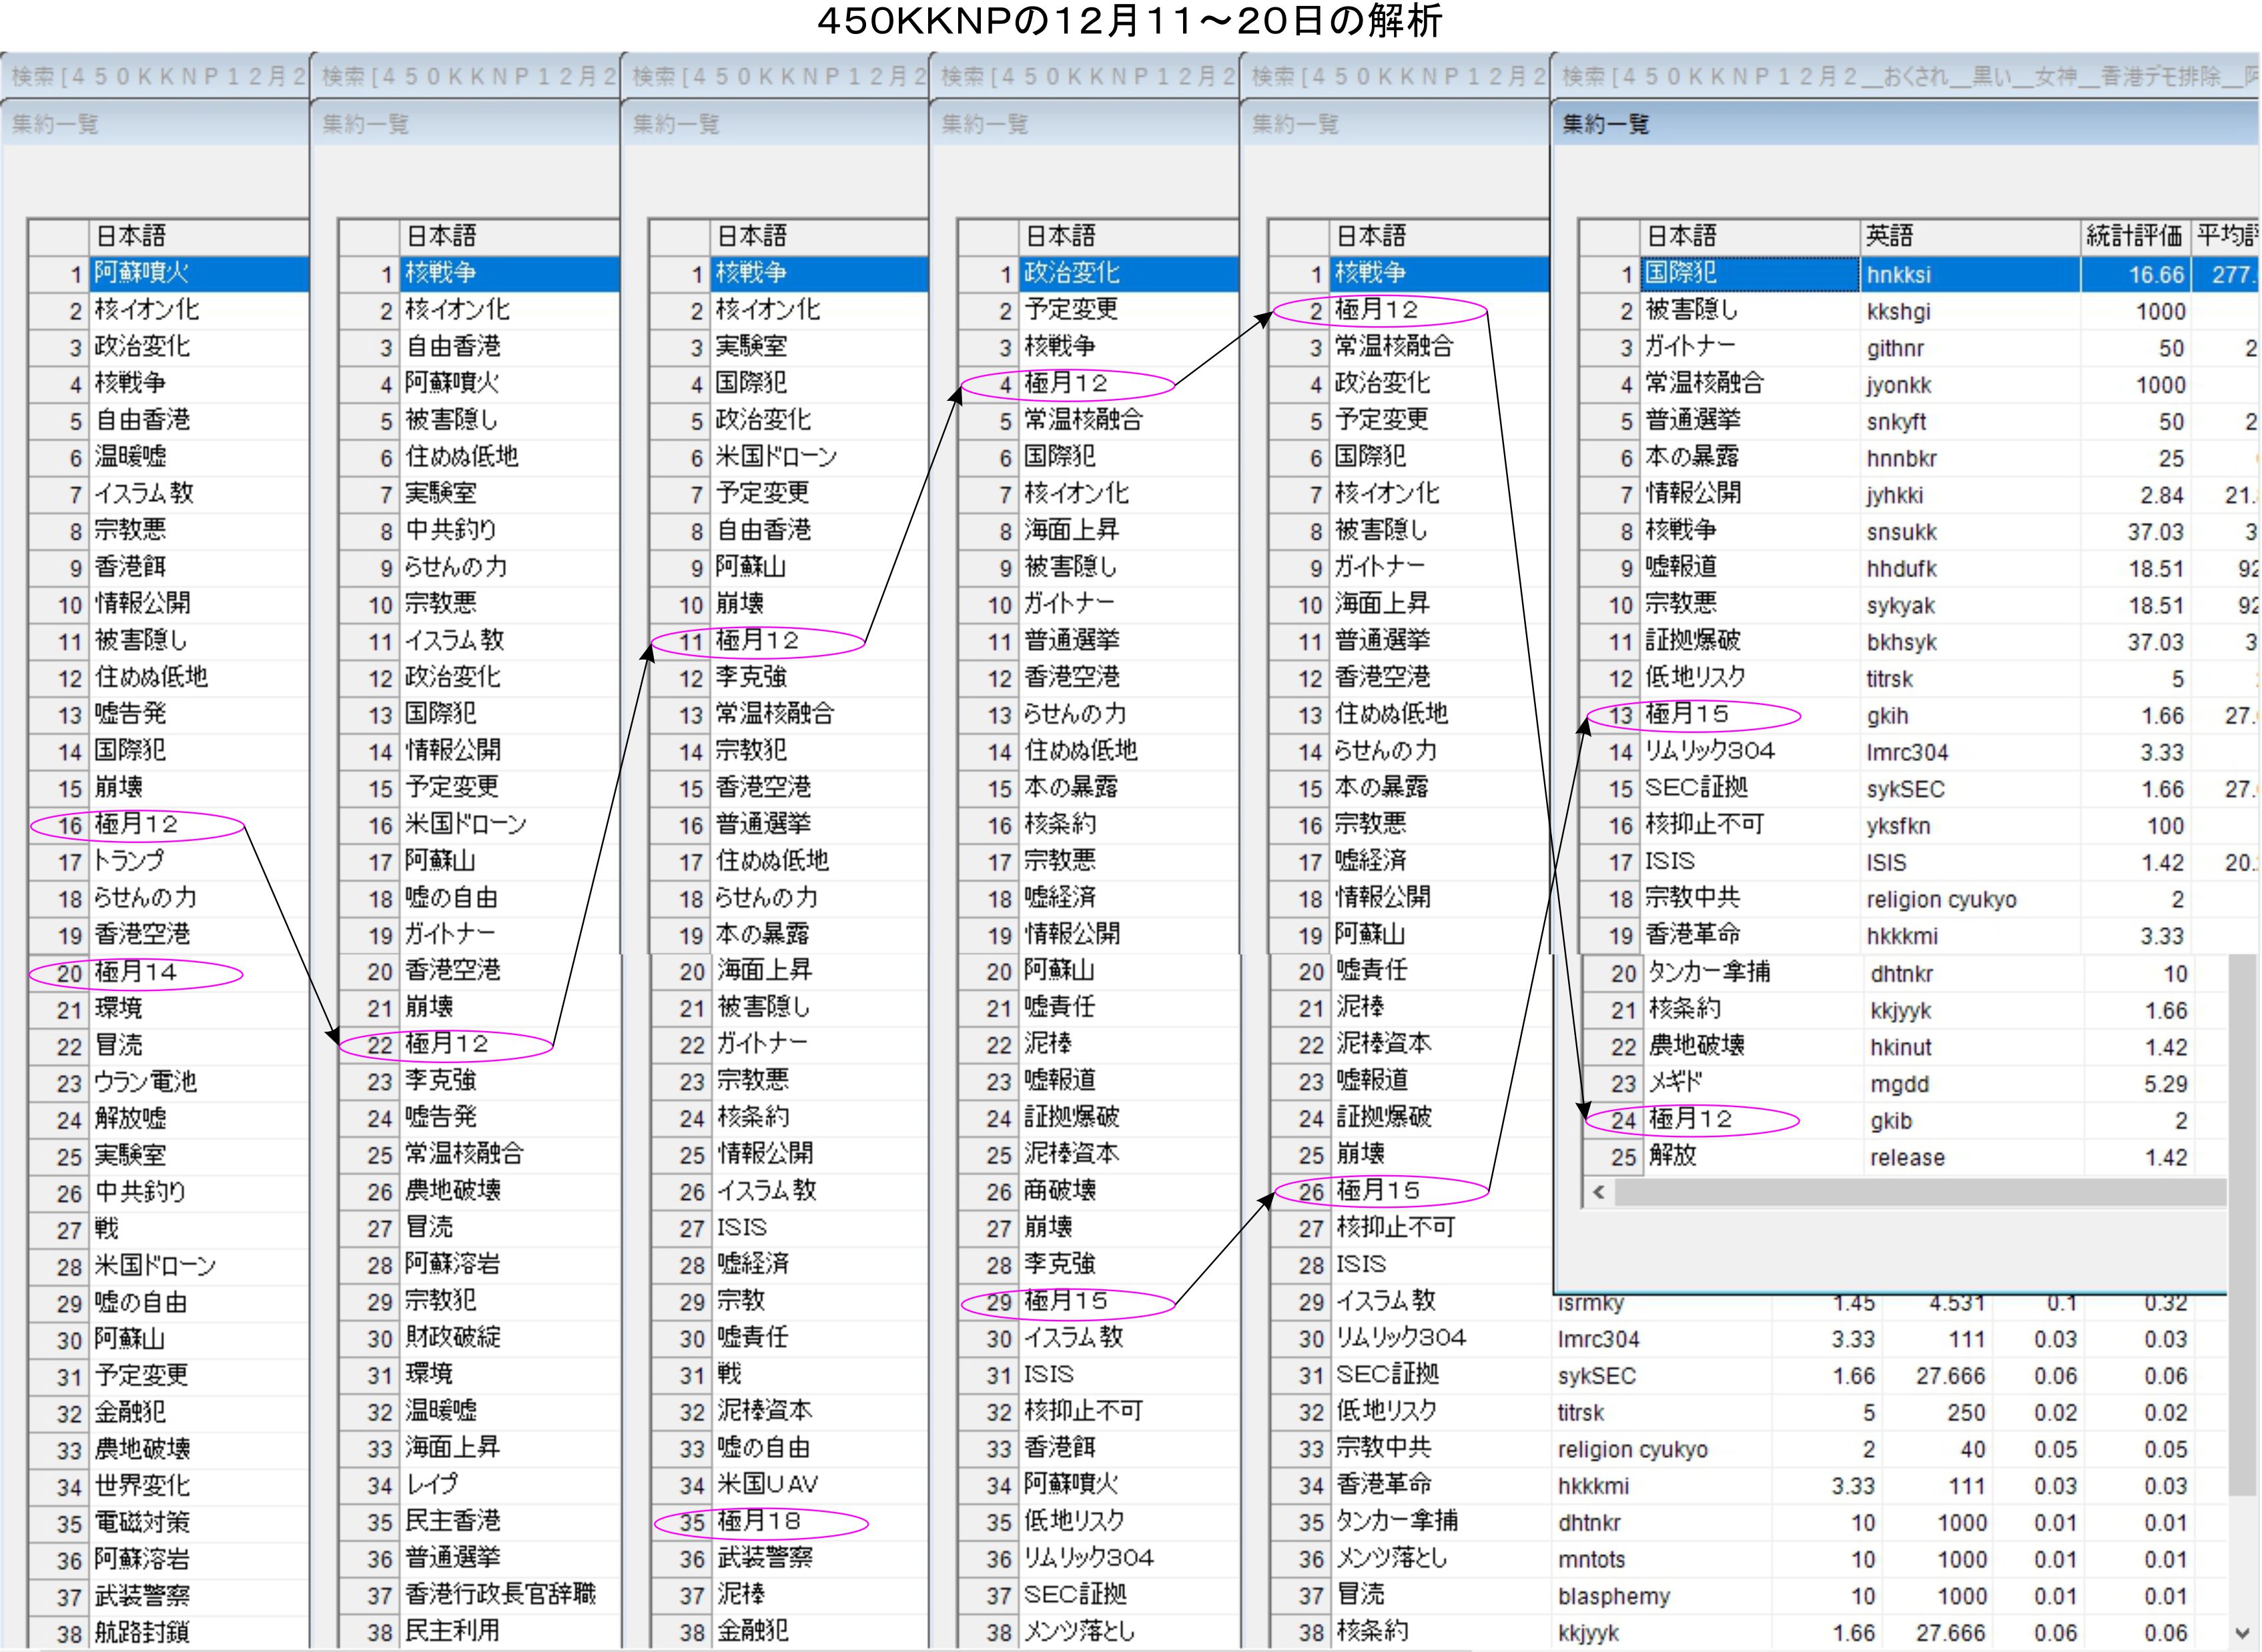Select the メギド row in the summary table
Image resolution: width=2262 pixels, height=1652 pixels.
[x=1675, y=1083]
